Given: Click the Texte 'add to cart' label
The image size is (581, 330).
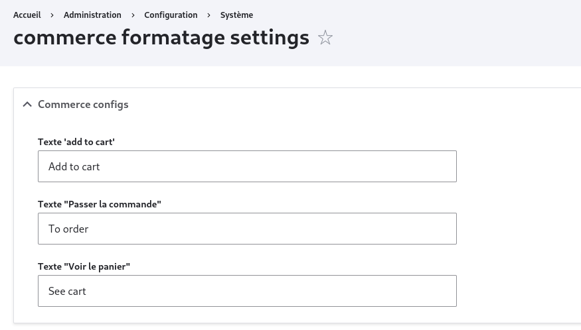Looking at the screenshot, I should [76, 142].
